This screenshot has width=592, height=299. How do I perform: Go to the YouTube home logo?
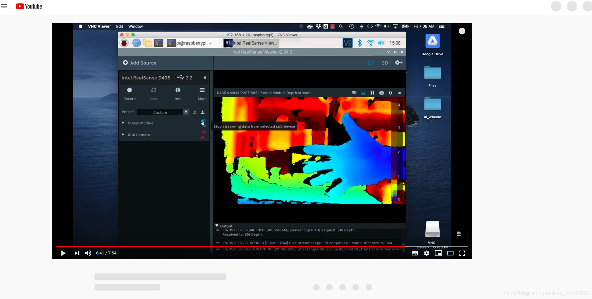tap(29, 6)
